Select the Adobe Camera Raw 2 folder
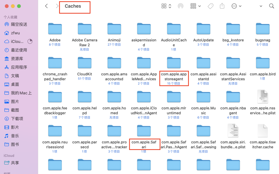 [84, 28]
